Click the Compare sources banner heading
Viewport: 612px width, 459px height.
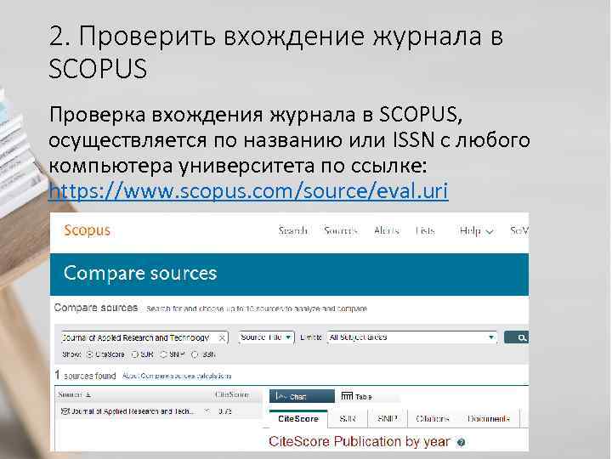tap(140, 273)
